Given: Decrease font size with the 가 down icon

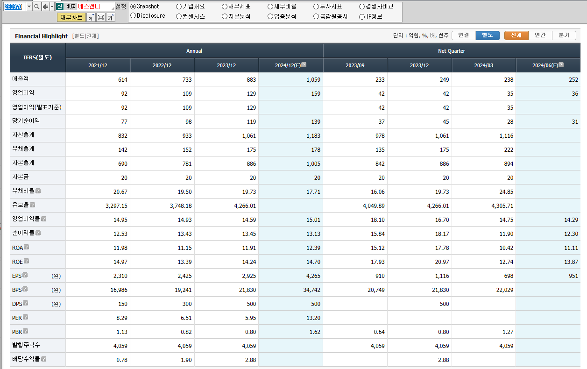Looking at the screenshot, I should 91,18.
